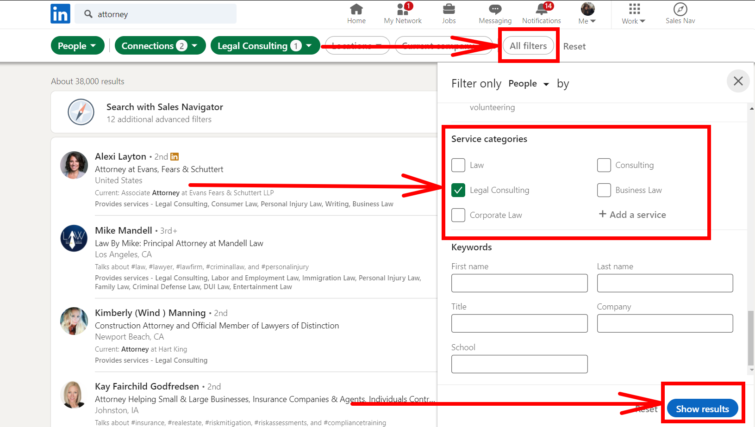Uncheck the Legal Consulting checkbox

tap(458, 190)
